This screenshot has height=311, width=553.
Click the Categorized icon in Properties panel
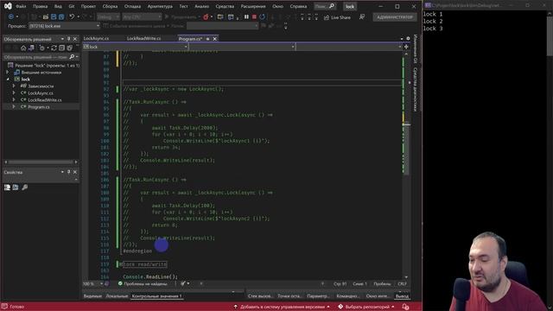point(7,187)
